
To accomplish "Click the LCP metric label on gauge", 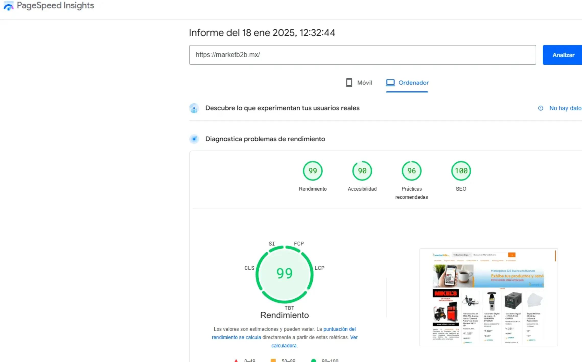I will (x=319, y=268).
